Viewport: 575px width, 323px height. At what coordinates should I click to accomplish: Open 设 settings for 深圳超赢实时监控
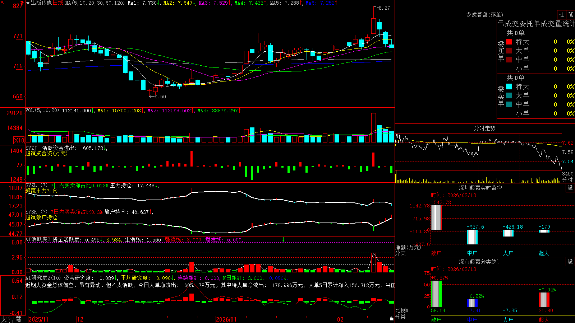[x=570, y=188]
